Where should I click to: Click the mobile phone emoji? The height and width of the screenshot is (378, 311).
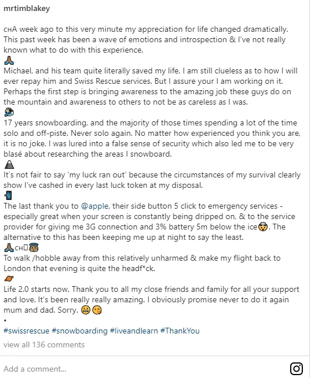pyautogui.click(x=9, y=195)
